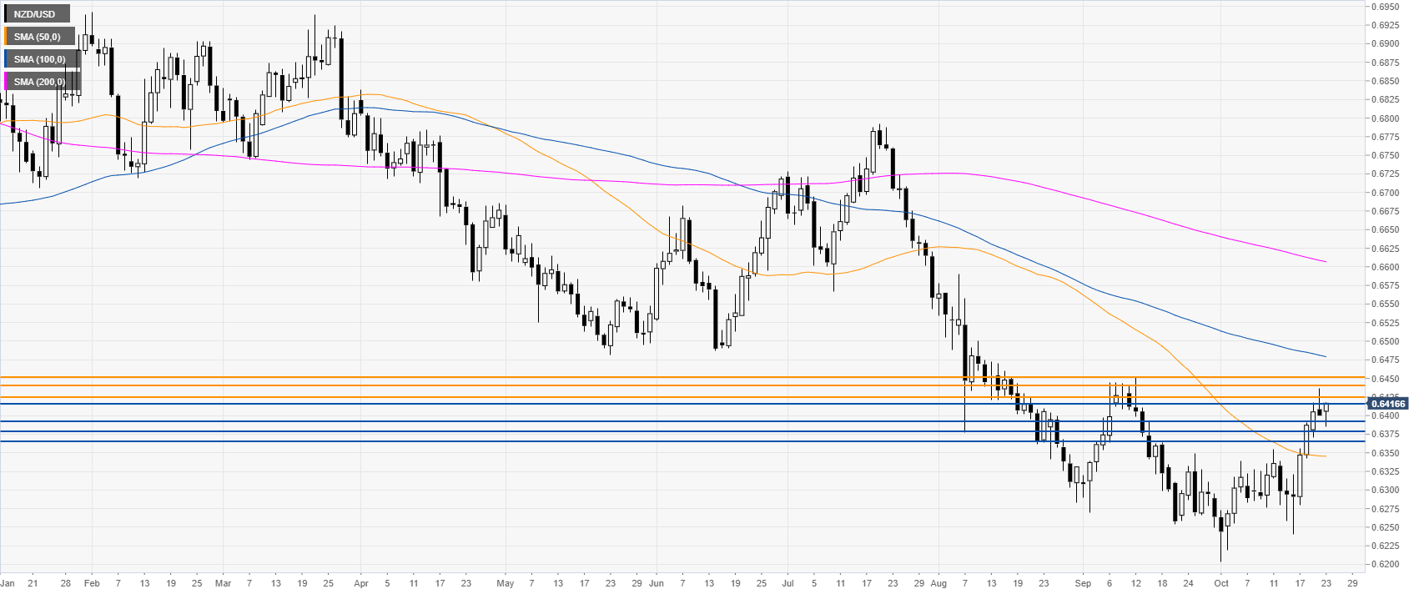Click the 0.6900 price axis label
The width and height of the screenshot is (1424, 594).
tap(1385, 43)
